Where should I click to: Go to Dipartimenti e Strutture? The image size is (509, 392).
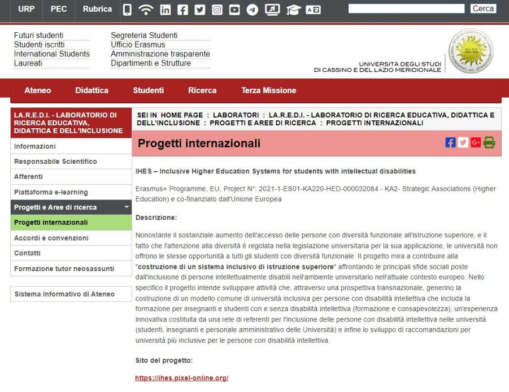151,63
